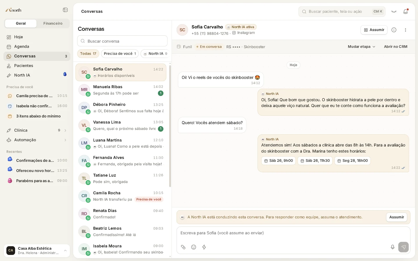Open the notifications bell
Viewport: 418px width, 261px height.
pyautogui.click(x=406, y=12)
